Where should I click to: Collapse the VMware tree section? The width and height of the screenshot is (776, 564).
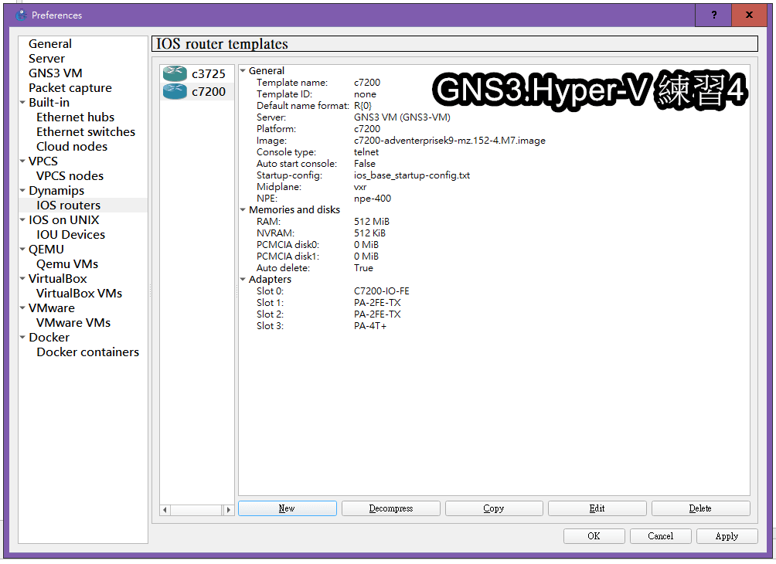tap(22, 307)
